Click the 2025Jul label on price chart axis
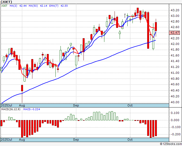The width and height of the screenshot is (182, 146). [x=6, y=105]
